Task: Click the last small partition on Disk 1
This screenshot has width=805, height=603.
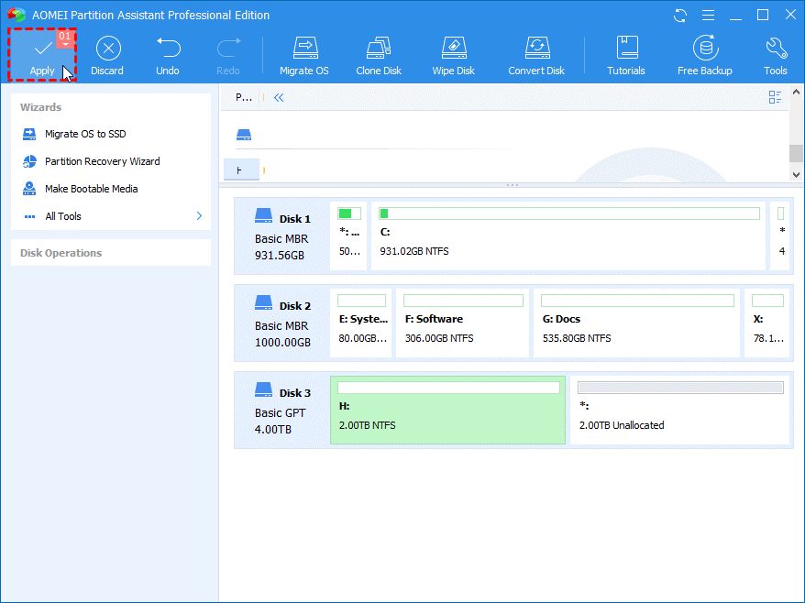Action: point(780,236)
